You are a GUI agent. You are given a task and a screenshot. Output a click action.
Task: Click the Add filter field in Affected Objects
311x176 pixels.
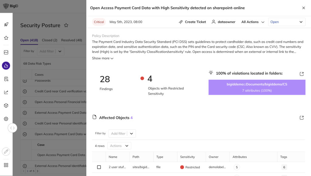118,134
